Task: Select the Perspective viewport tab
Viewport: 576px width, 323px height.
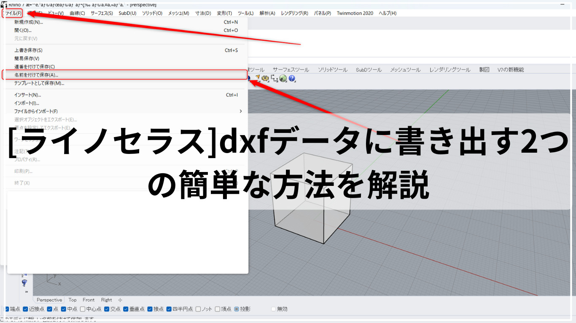Action: [49, 300]
